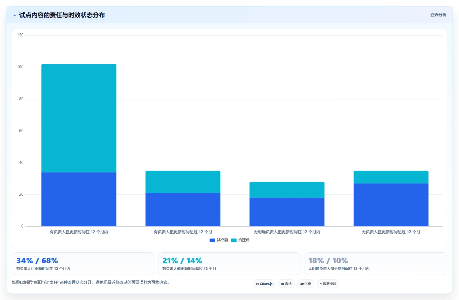Click the 试点前 segment of 有负责人但更新时间超过 12 个月 bar
Screen dimensions: 459x300
click(x=183, y=209)
